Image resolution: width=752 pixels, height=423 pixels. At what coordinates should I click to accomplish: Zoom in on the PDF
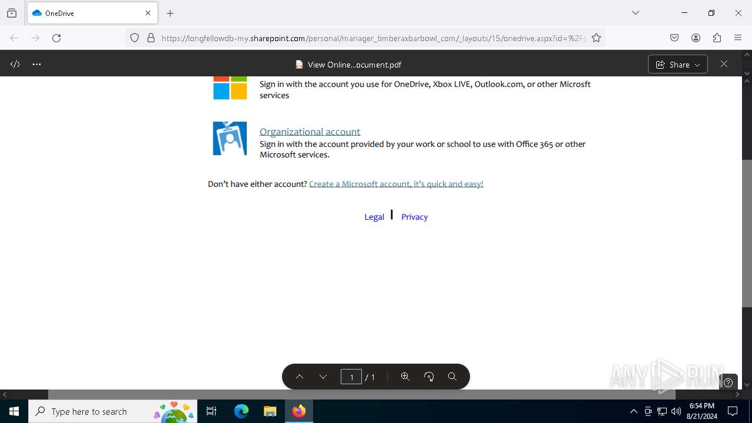pos(405,377)
